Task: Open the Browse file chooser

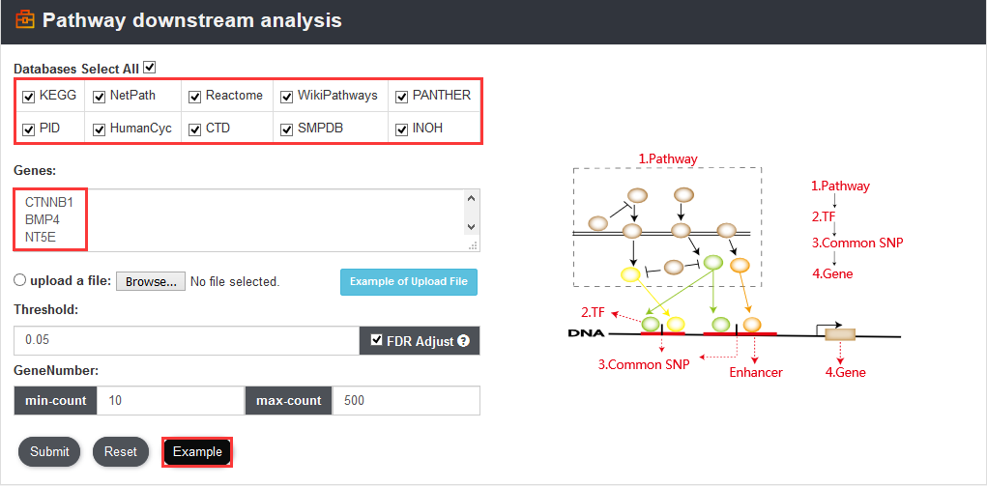Action: pos(151,281)
